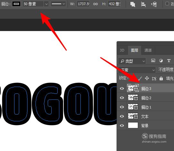The height and width of the screenshot is (151, 174).
Task: Lock layer position with move icon
Action: (147, 78)
